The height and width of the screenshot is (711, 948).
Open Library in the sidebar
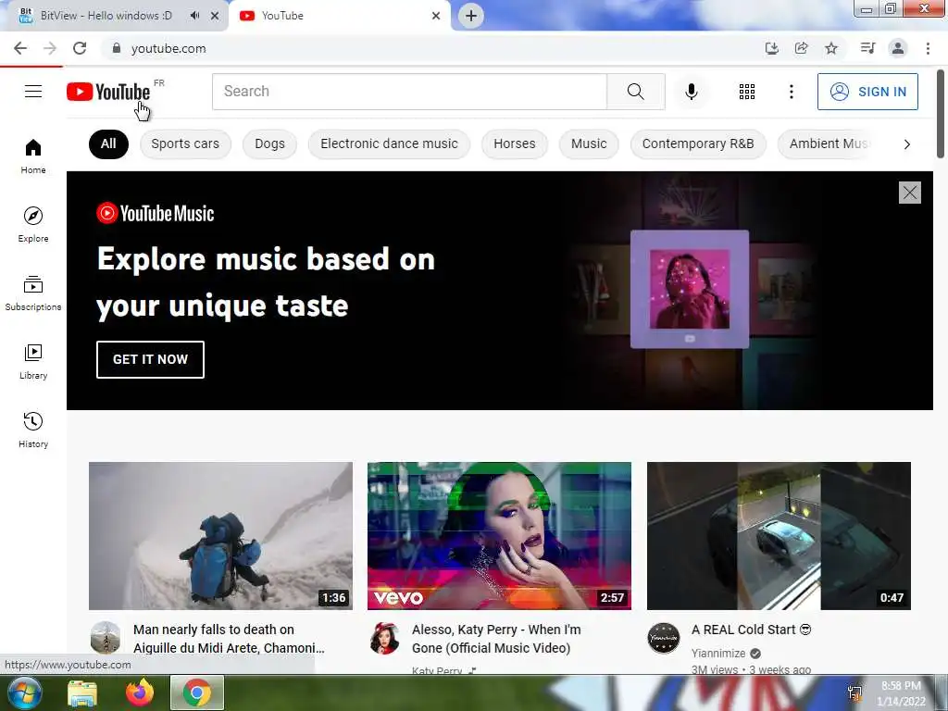click(x=33, y=361)
